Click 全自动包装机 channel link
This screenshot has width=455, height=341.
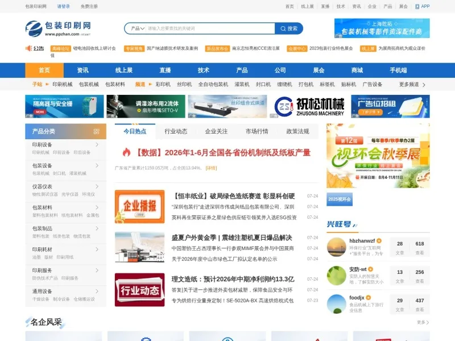213,84
